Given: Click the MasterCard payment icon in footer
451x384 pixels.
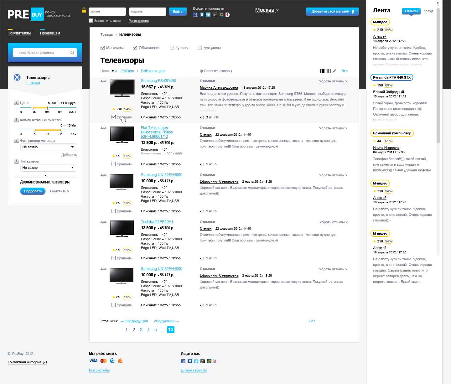Looking at the screenshot, I should 103,361.
